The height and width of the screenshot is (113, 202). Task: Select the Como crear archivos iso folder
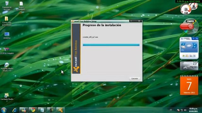7,21
